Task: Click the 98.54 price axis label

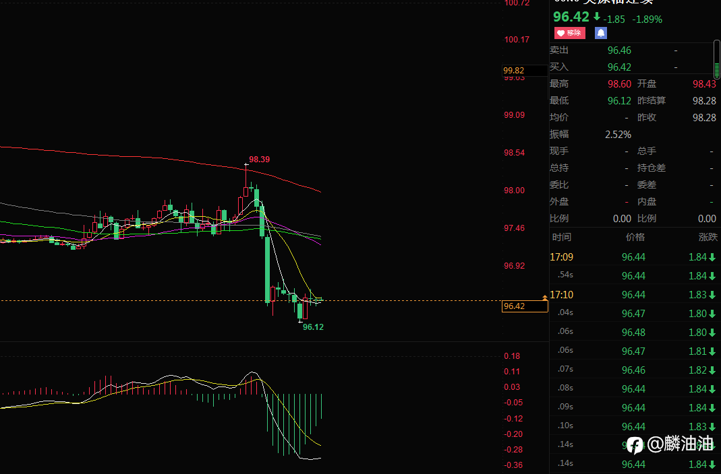Action: pos(514,152)
